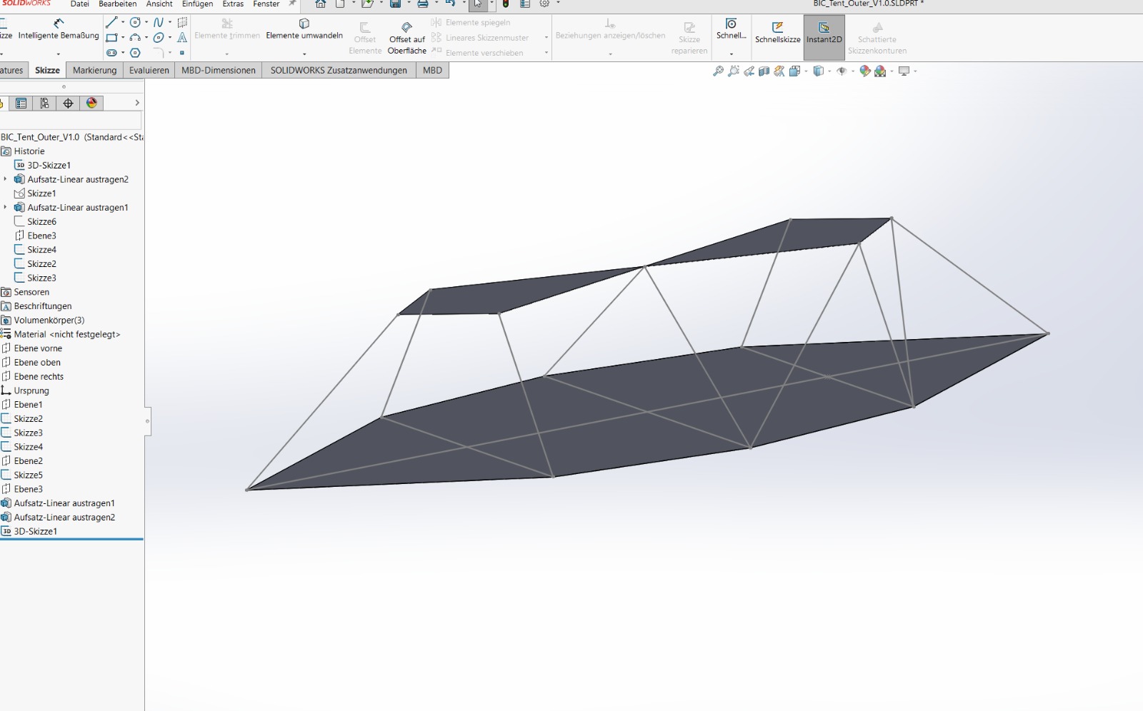Toggle the Instant2D button

(x=824, y=33)
